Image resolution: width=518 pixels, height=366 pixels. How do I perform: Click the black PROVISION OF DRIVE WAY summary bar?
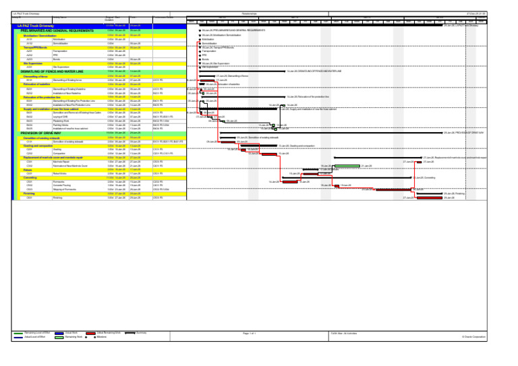tap(331, 133)
